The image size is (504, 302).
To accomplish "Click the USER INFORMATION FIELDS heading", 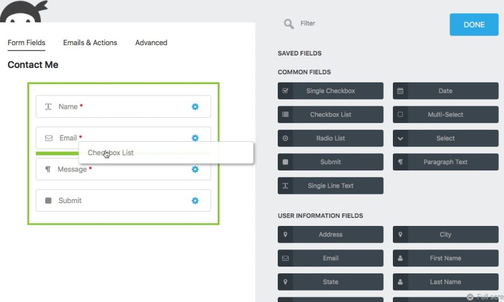I will click(x=321, y=216).
